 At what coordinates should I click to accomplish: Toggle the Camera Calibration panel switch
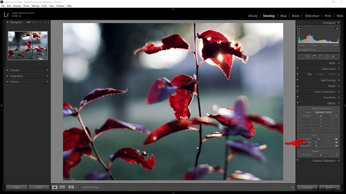pyautogui.click(x=298, y=160)
